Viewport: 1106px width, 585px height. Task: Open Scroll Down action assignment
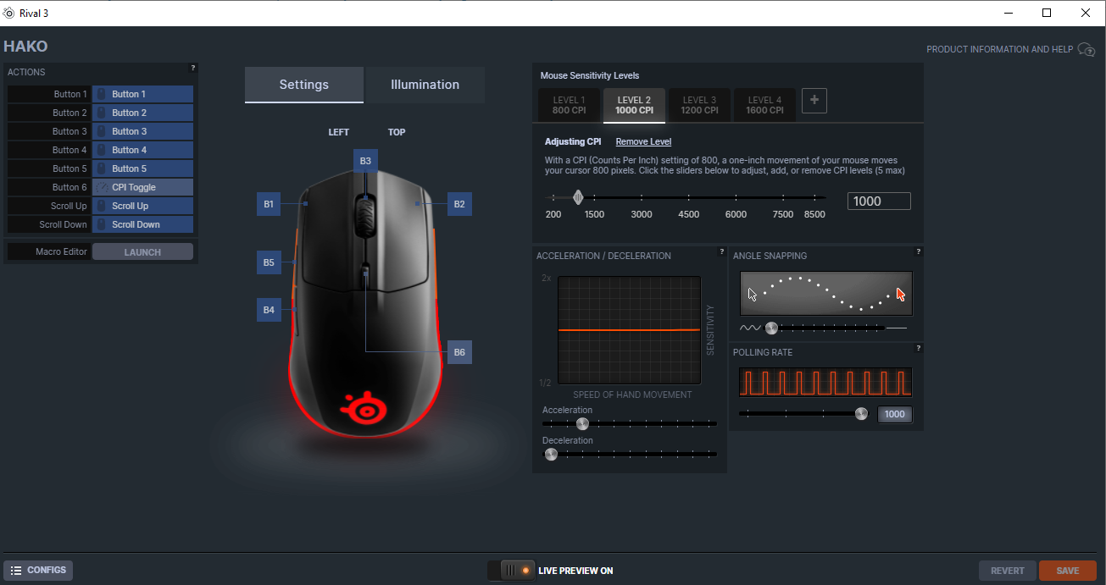pos(142,224)
